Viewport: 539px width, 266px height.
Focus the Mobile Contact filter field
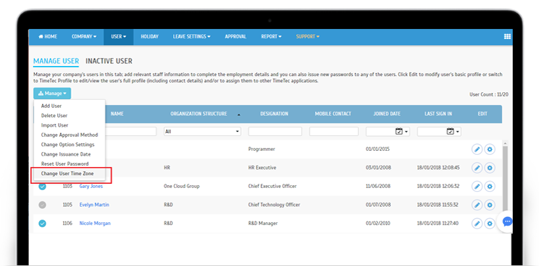(334, 131)
